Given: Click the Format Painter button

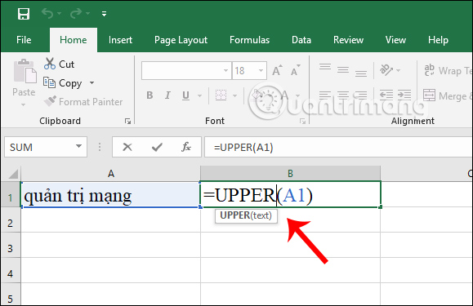Looking at the screenshot, I should pos(83,101).
